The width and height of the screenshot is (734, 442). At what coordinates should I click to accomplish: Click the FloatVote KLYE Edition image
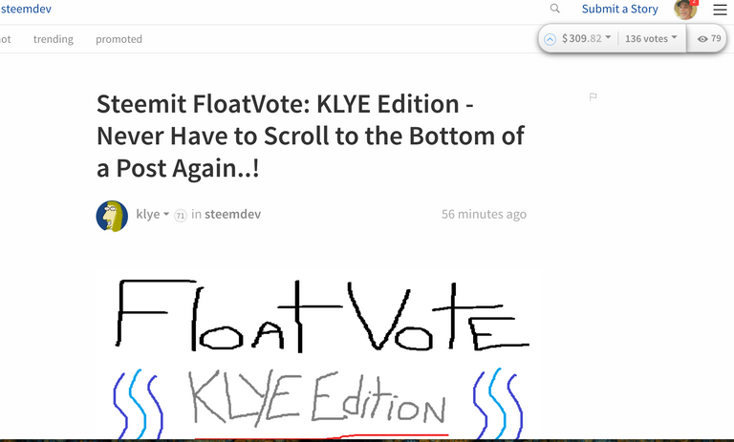pos(320,352)
